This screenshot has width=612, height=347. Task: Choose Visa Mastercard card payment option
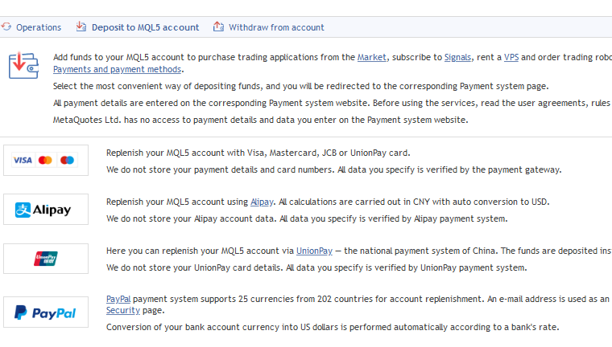tap(46, 160)
